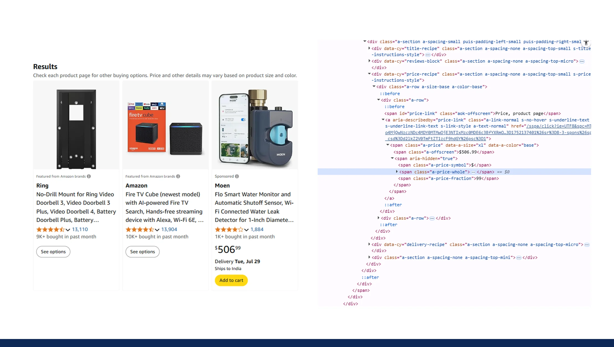Collapse the price-recipe div in the DOM tree
The height and width of the screenshot is (347, 614).
pyautogui.click(x=369, y=74)
